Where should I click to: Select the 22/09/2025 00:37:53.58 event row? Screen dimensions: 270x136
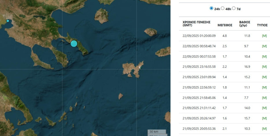coord(199,56)
